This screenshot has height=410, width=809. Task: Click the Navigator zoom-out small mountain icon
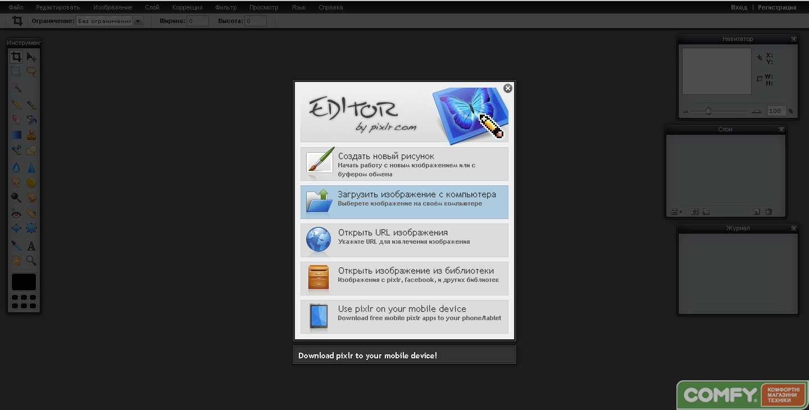685,111
